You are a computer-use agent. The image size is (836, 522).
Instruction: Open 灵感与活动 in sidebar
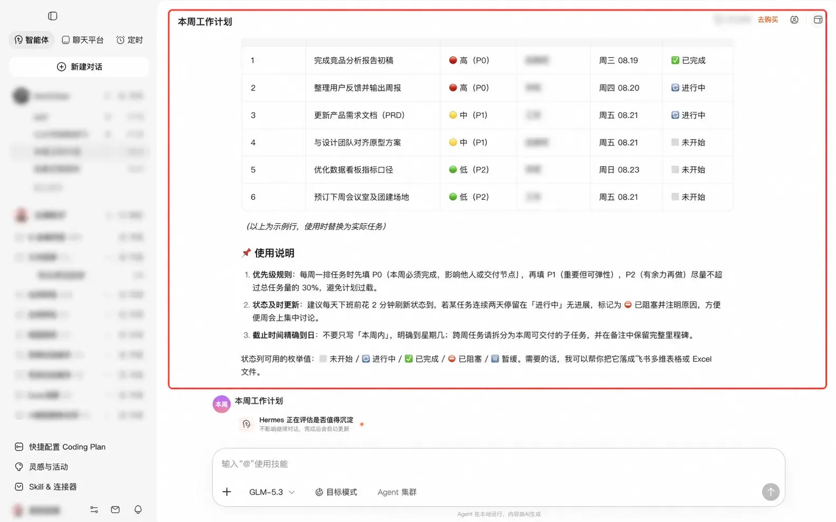pos(42,467)
